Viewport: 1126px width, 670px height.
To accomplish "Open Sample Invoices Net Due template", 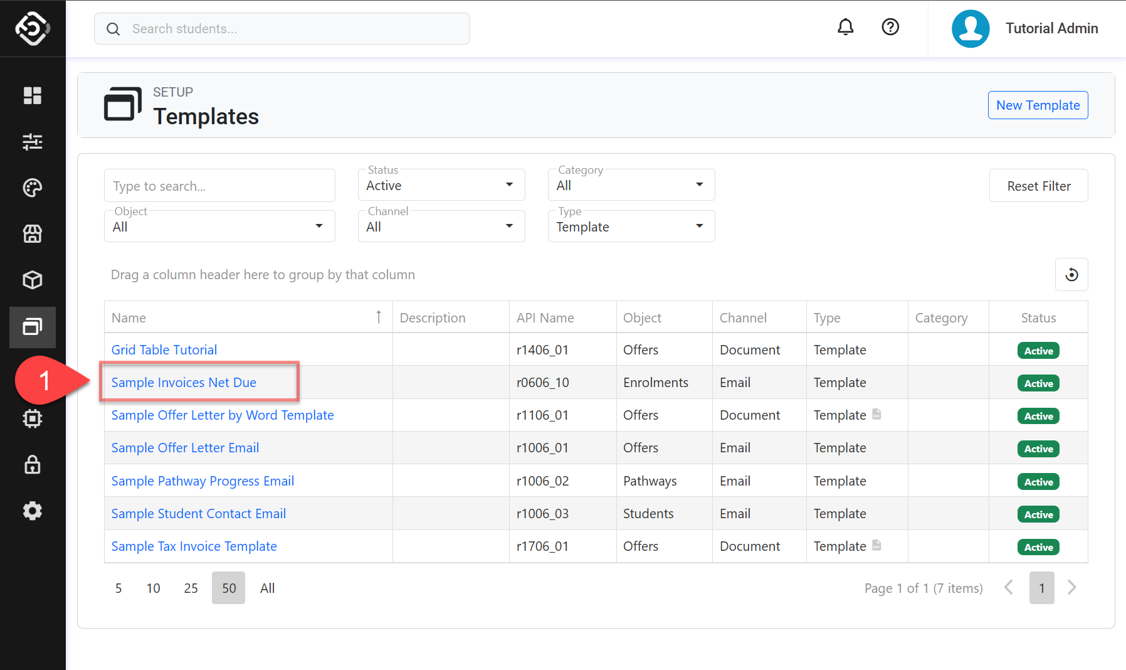I will (184, 383).
